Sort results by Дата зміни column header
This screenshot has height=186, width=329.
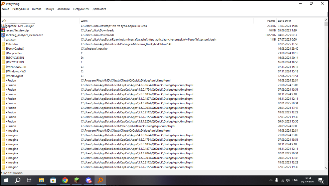click(295, 21)
